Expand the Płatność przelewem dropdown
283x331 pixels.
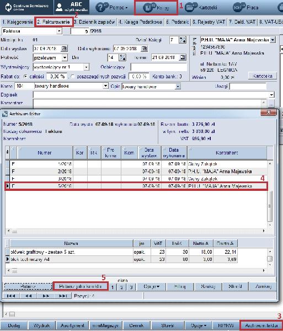pyautogui.click(x=65, y=57)
